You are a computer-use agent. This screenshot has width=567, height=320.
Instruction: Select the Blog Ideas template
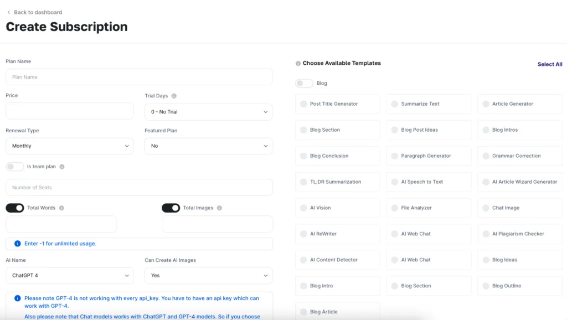click(519, 260)
